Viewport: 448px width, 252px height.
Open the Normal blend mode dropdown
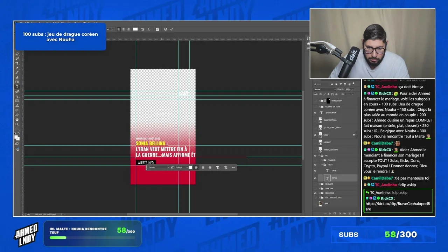[x=324, y=89]
